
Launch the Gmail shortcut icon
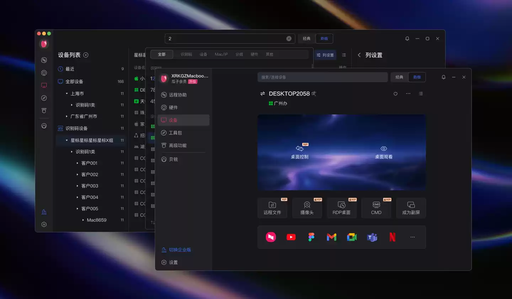point(331,237)
